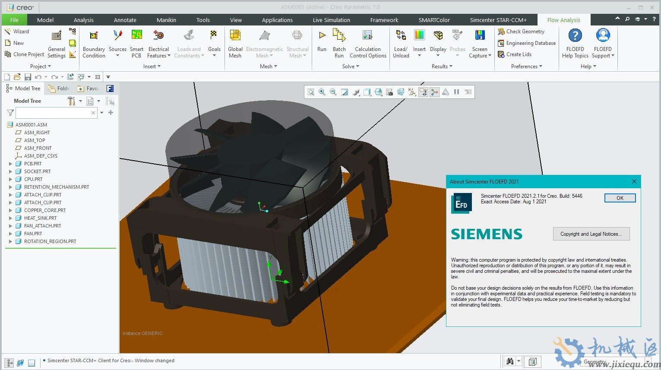Switch to the Flow Analysis ribbon tab
Viewport: 661px width, 370px height.
563,19
